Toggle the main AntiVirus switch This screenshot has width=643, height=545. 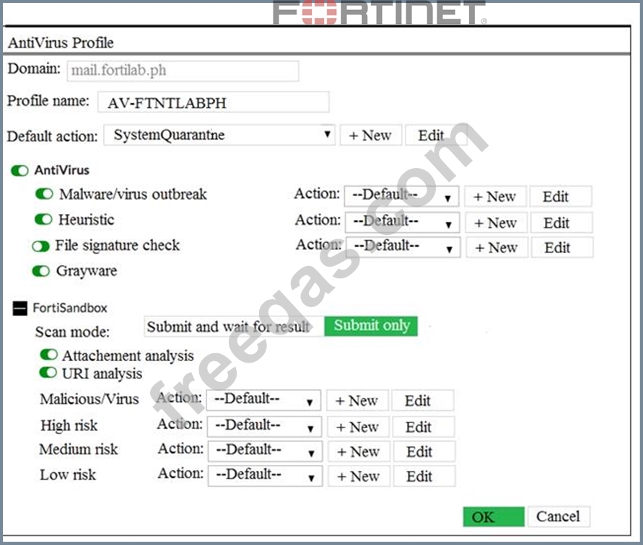click(x=20, y=171)
